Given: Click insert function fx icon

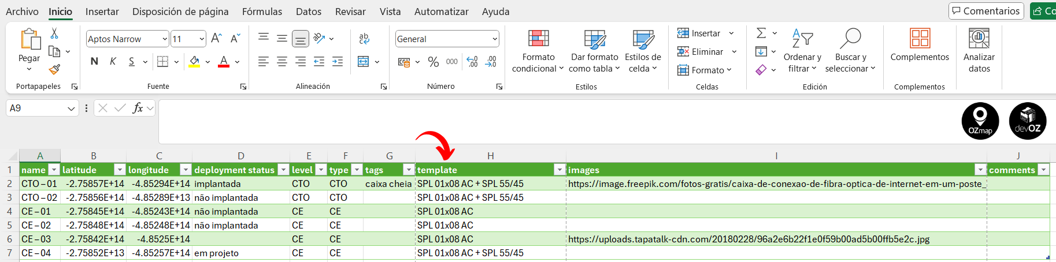Looking at the screenshot, I should coord(138,108).
